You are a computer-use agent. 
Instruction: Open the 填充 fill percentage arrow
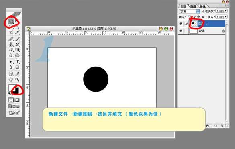click(x=226, y=17)
